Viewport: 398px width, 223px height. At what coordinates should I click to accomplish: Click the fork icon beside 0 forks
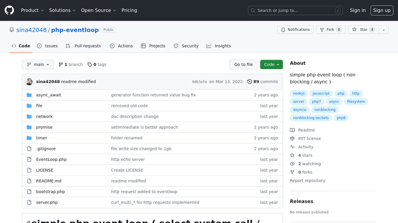point(292,172)
